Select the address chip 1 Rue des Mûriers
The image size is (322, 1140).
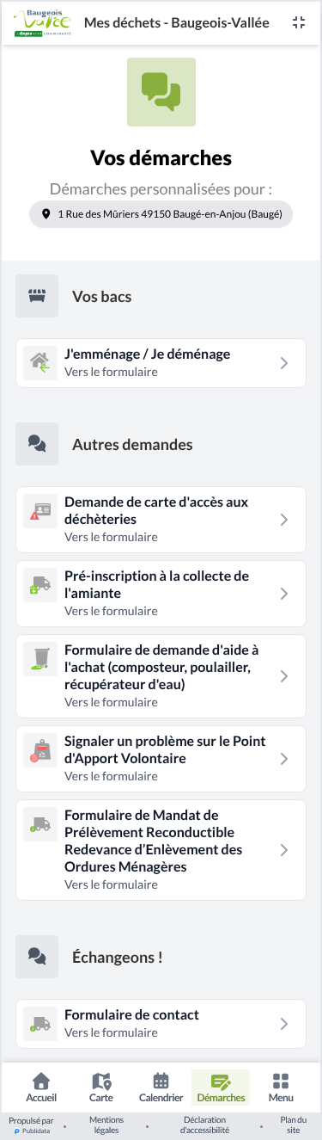point(161,215)
